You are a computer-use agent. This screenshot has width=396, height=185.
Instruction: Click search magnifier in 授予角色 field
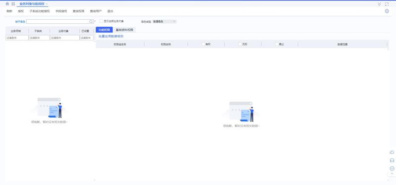[91, 22]
